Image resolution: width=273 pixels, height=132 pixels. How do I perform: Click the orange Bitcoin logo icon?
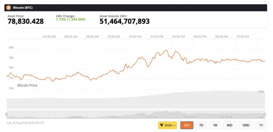(9, 8)
